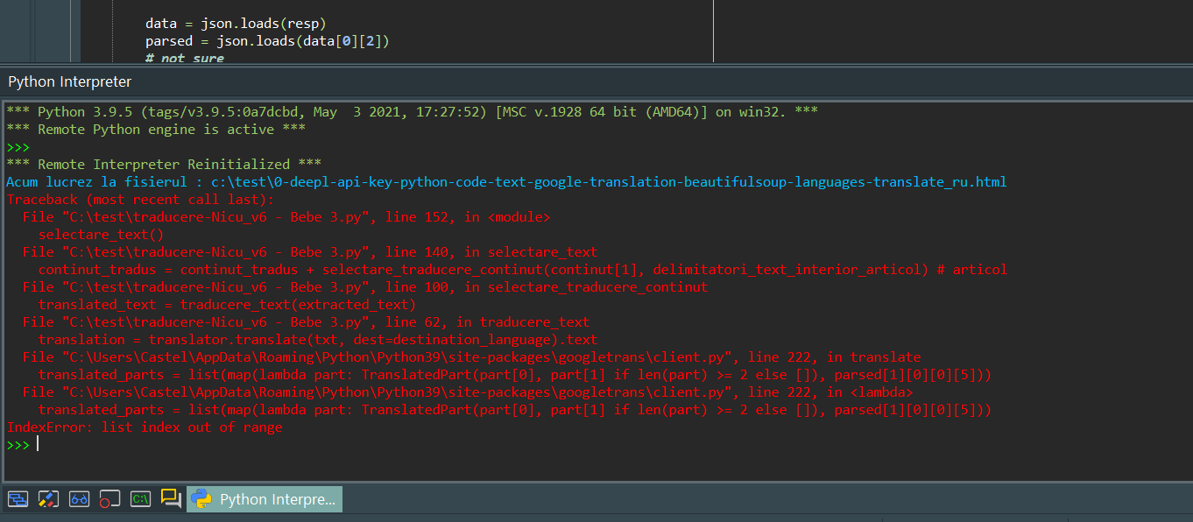Viewport: 1193px width, 522px height.
Task: Click the code line parsed = json.loads(data[0][2])
Action: (x=263, y=40)
